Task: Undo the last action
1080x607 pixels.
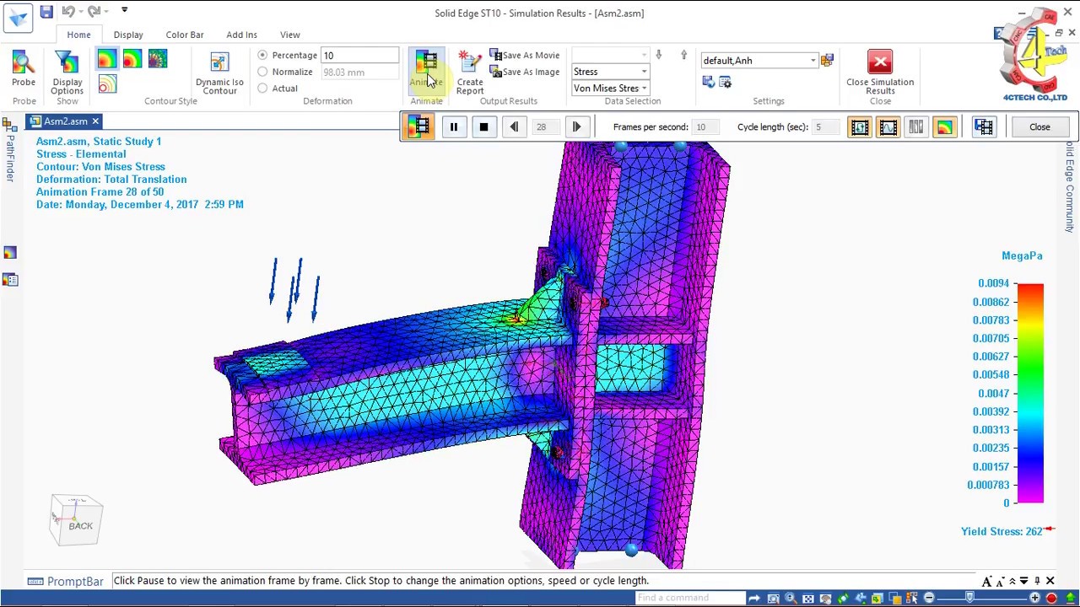Action: [x=67, y=11]
